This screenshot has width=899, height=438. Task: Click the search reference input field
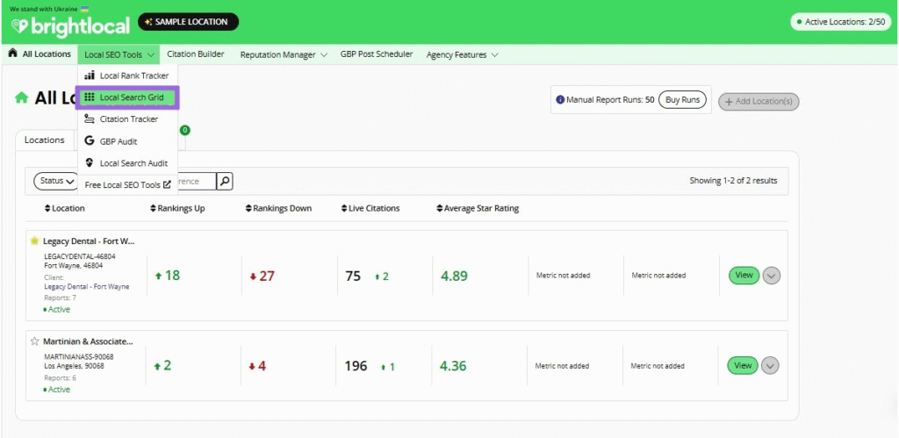point(196,181)
